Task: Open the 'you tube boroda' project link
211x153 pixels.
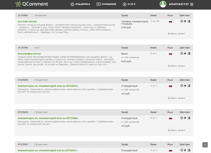Action: tap(27, 21)
